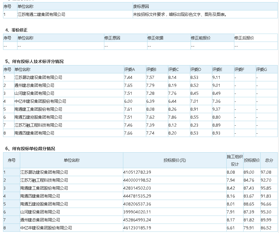The height and width of the screenshot is (233, 279).
Task: Click the bid price 440000198.52
Action: (137, 180)
